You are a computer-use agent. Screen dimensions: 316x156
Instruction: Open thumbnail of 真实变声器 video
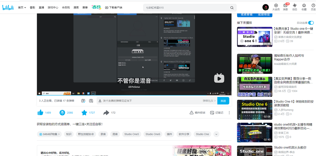[x=254, y=86]
